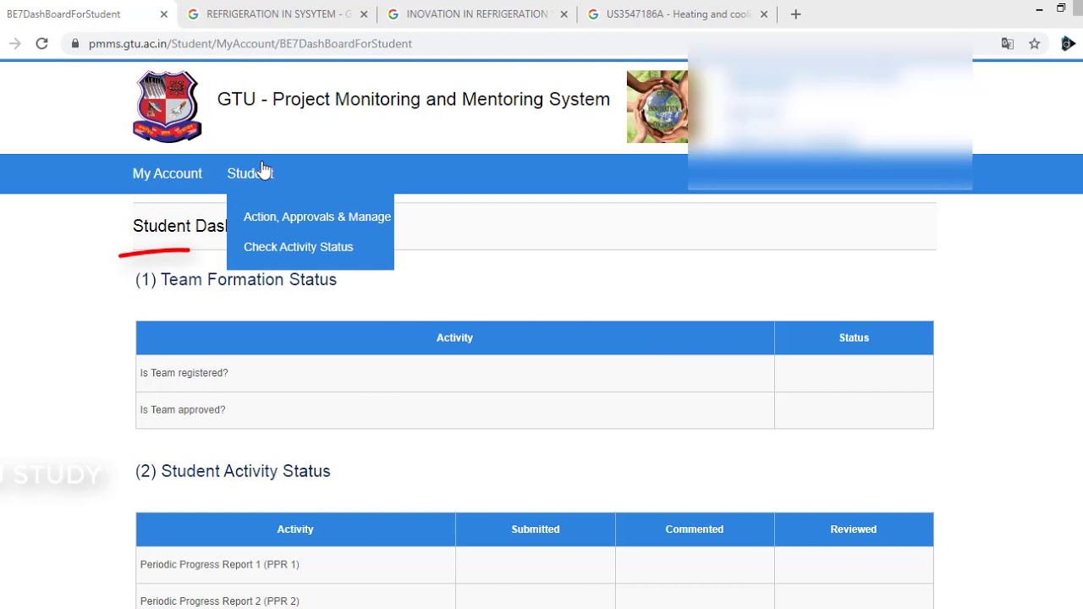This screenshot has width=1083, height=609.
Task: Select Check Activity Status from the dropdown
Action: click(x=299, y=247)
